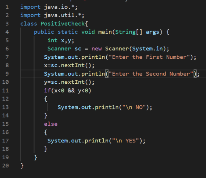This screenshot has width=206, height=178.
Task: Click line number 7 in the gutter
Action: click(7, 57)
